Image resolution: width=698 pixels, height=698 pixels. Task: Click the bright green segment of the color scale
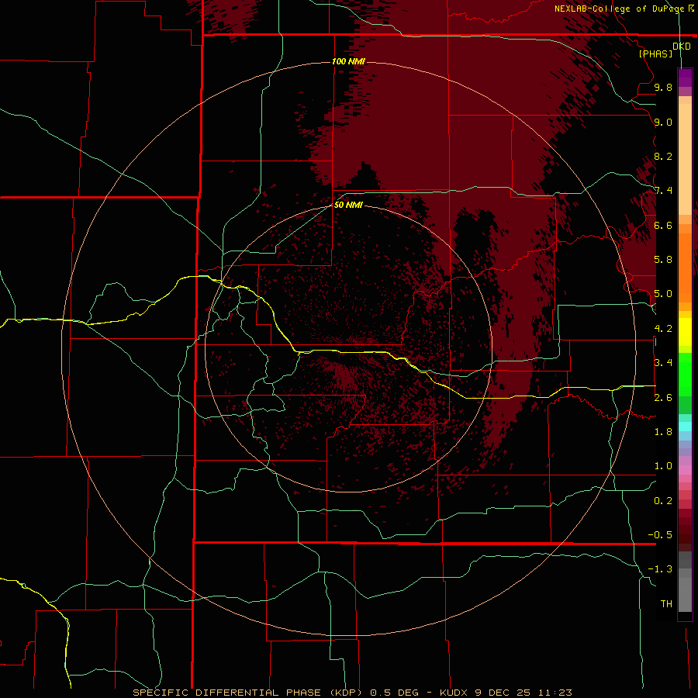685,375
